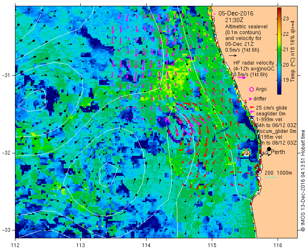Click the dark red top of the temperature colorbar

tap(279, 9)
